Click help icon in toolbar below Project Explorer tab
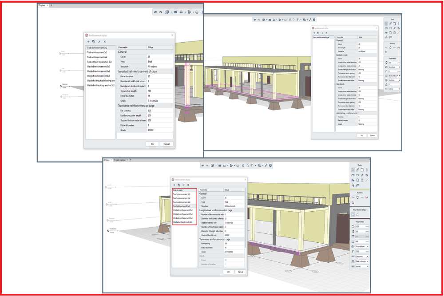444x296 pixels. (x=270, y=166)
